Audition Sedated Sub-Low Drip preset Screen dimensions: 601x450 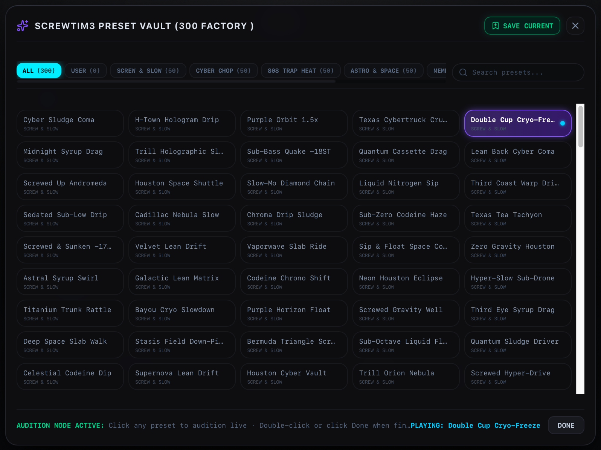(x=70, y=218)
